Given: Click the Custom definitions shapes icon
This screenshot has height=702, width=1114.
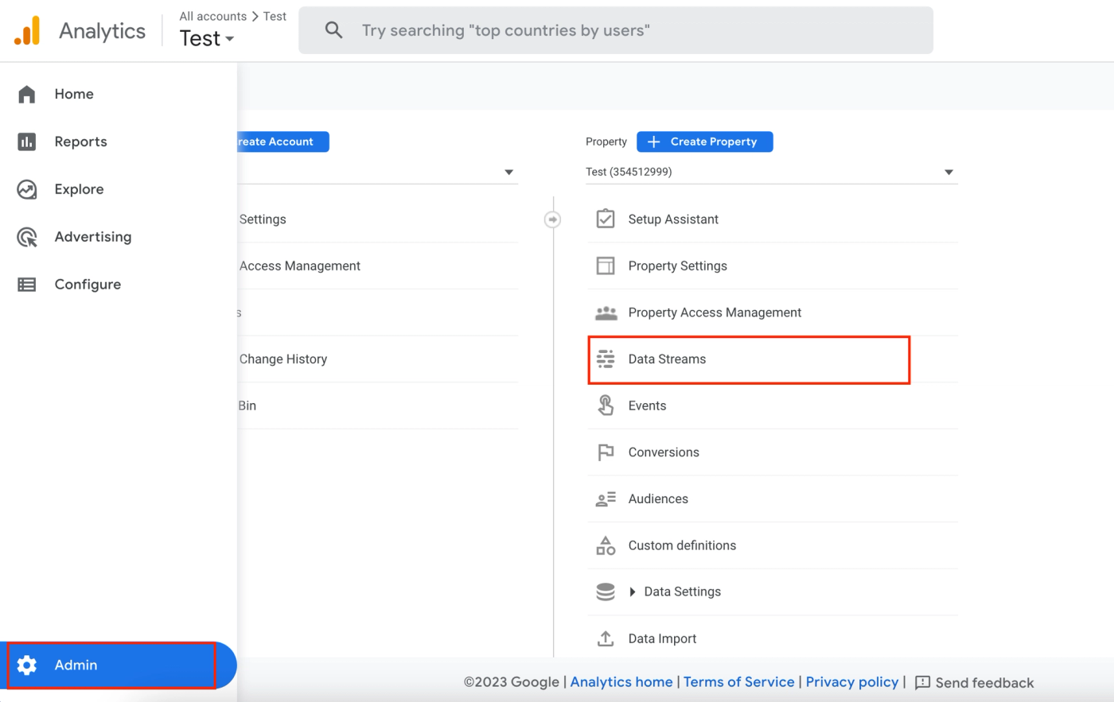Looking at the screenshot, I should tap(606, 545).
